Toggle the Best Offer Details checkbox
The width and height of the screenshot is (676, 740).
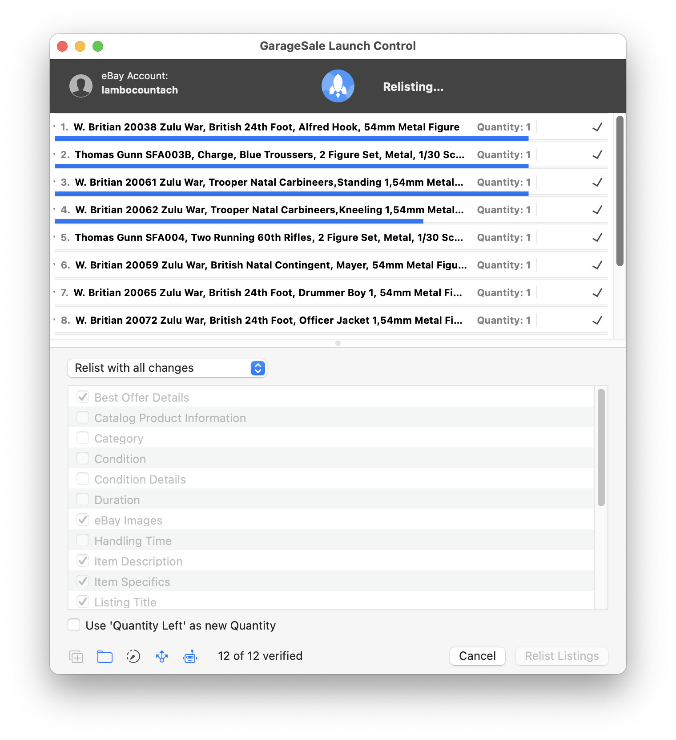83,397
